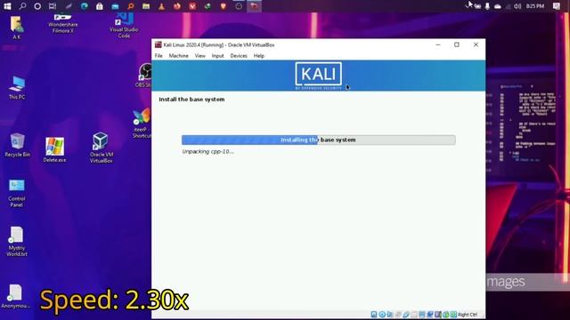The image size is (570, 320).
Task: Open the A K user folder on the desktop
Action: [x=17, y=28]
